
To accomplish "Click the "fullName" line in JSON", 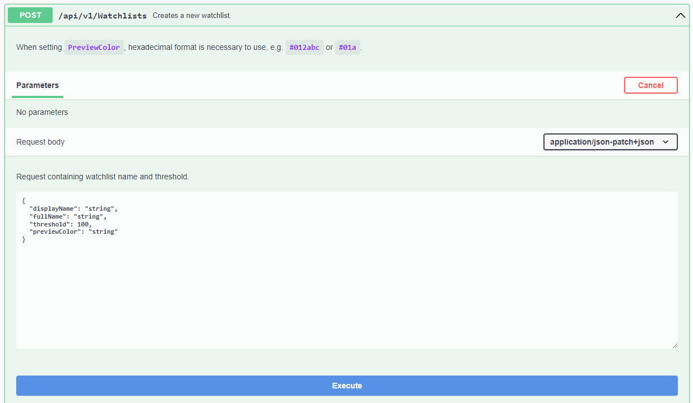I will tap(68, 216).
